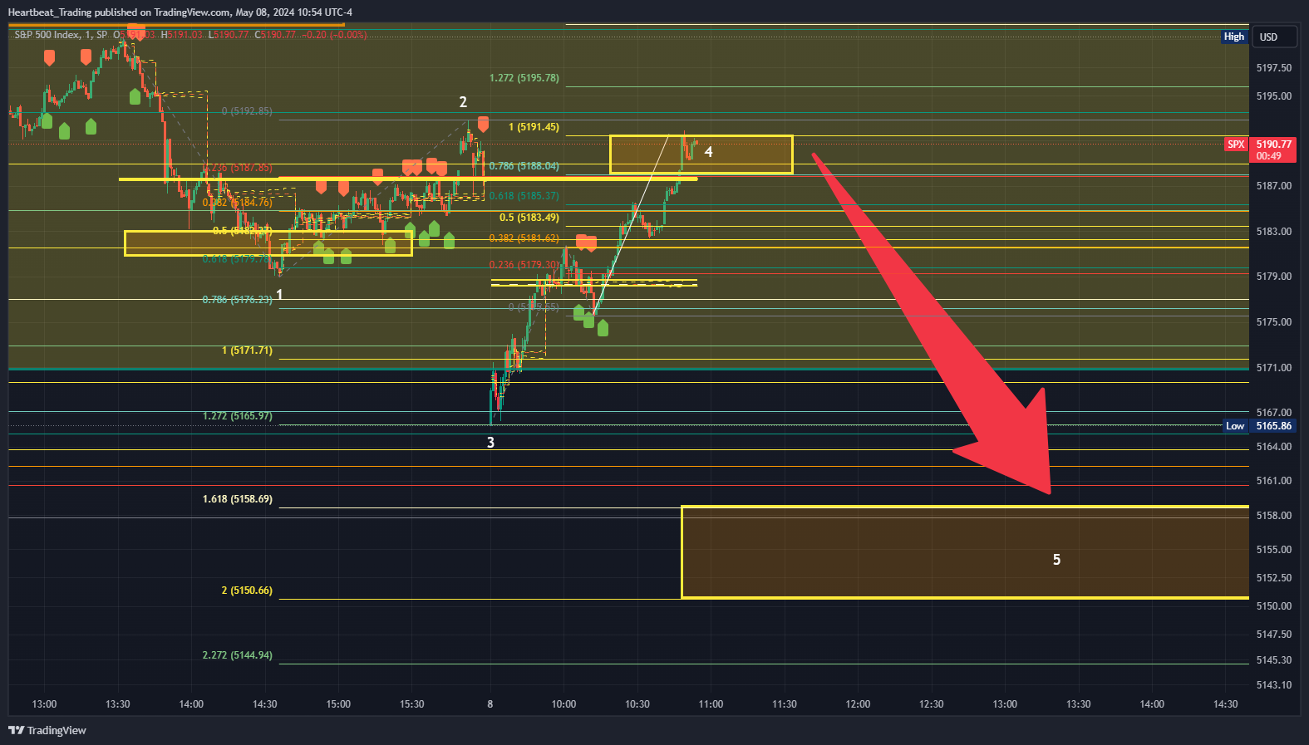Select the 0.618 (5185.37) Fibonacci label

[x=524, y=196]
